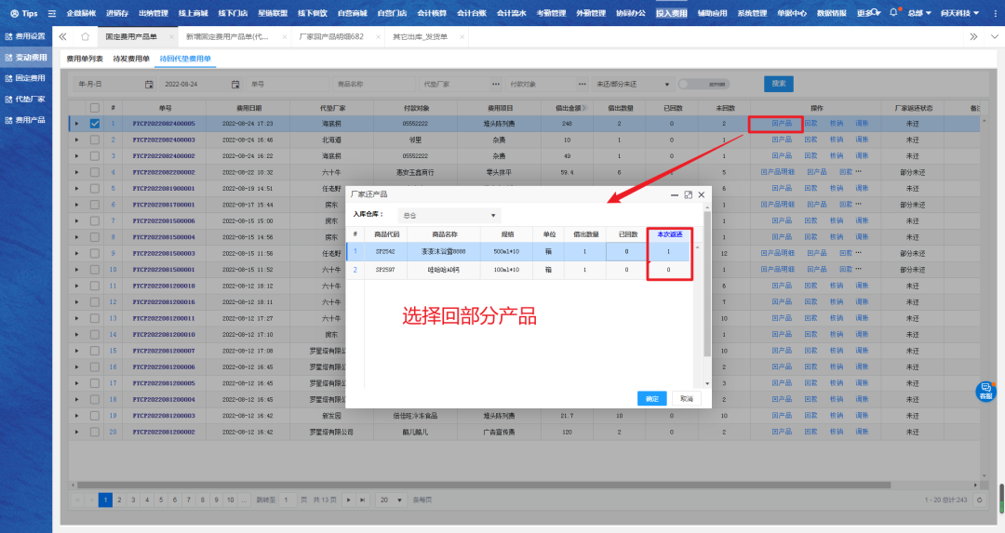Viewport: 1005px width, 533px height.
Task: Tick the checkbox on row 2
Action: click(94, 140)
